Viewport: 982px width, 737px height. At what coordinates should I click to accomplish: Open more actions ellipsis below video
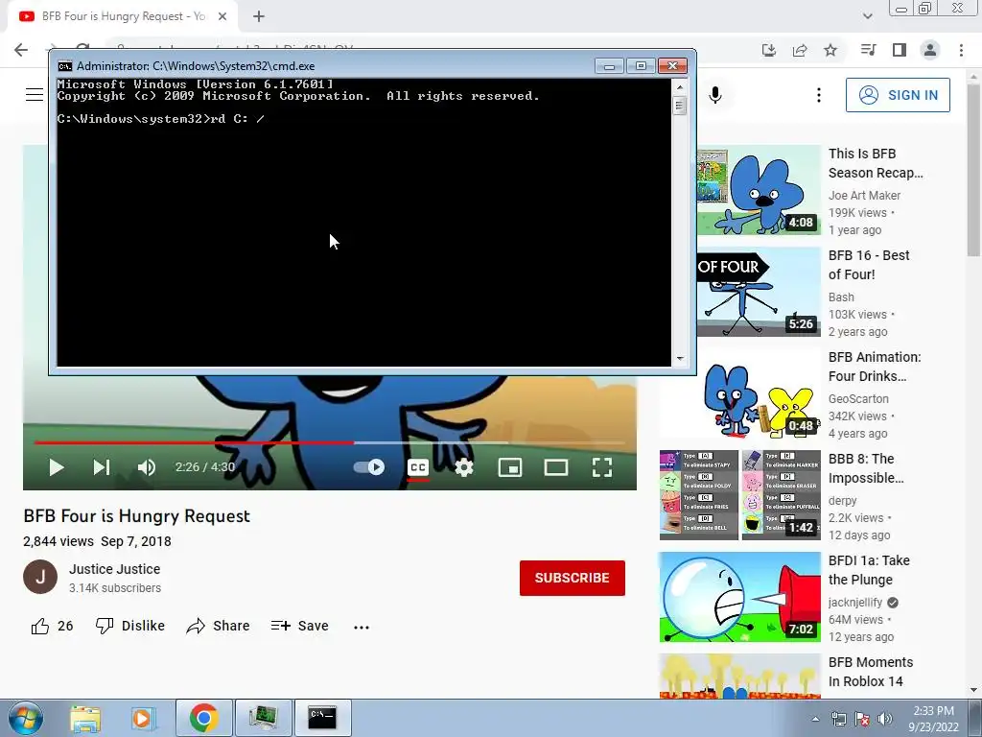click(x=362, y=627)
